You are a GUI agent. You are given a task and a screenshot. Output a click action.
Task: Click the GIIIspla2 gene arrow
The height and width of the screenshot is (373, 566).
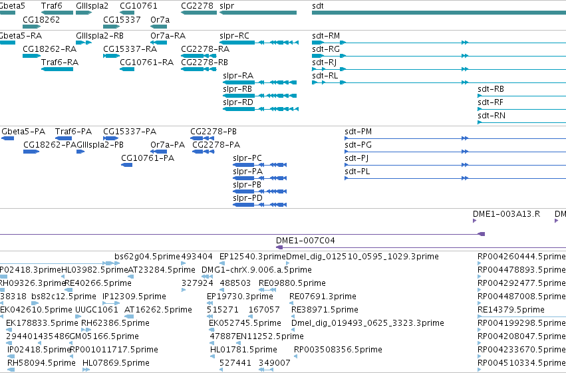pyautogui.click(x=84, y=13)
